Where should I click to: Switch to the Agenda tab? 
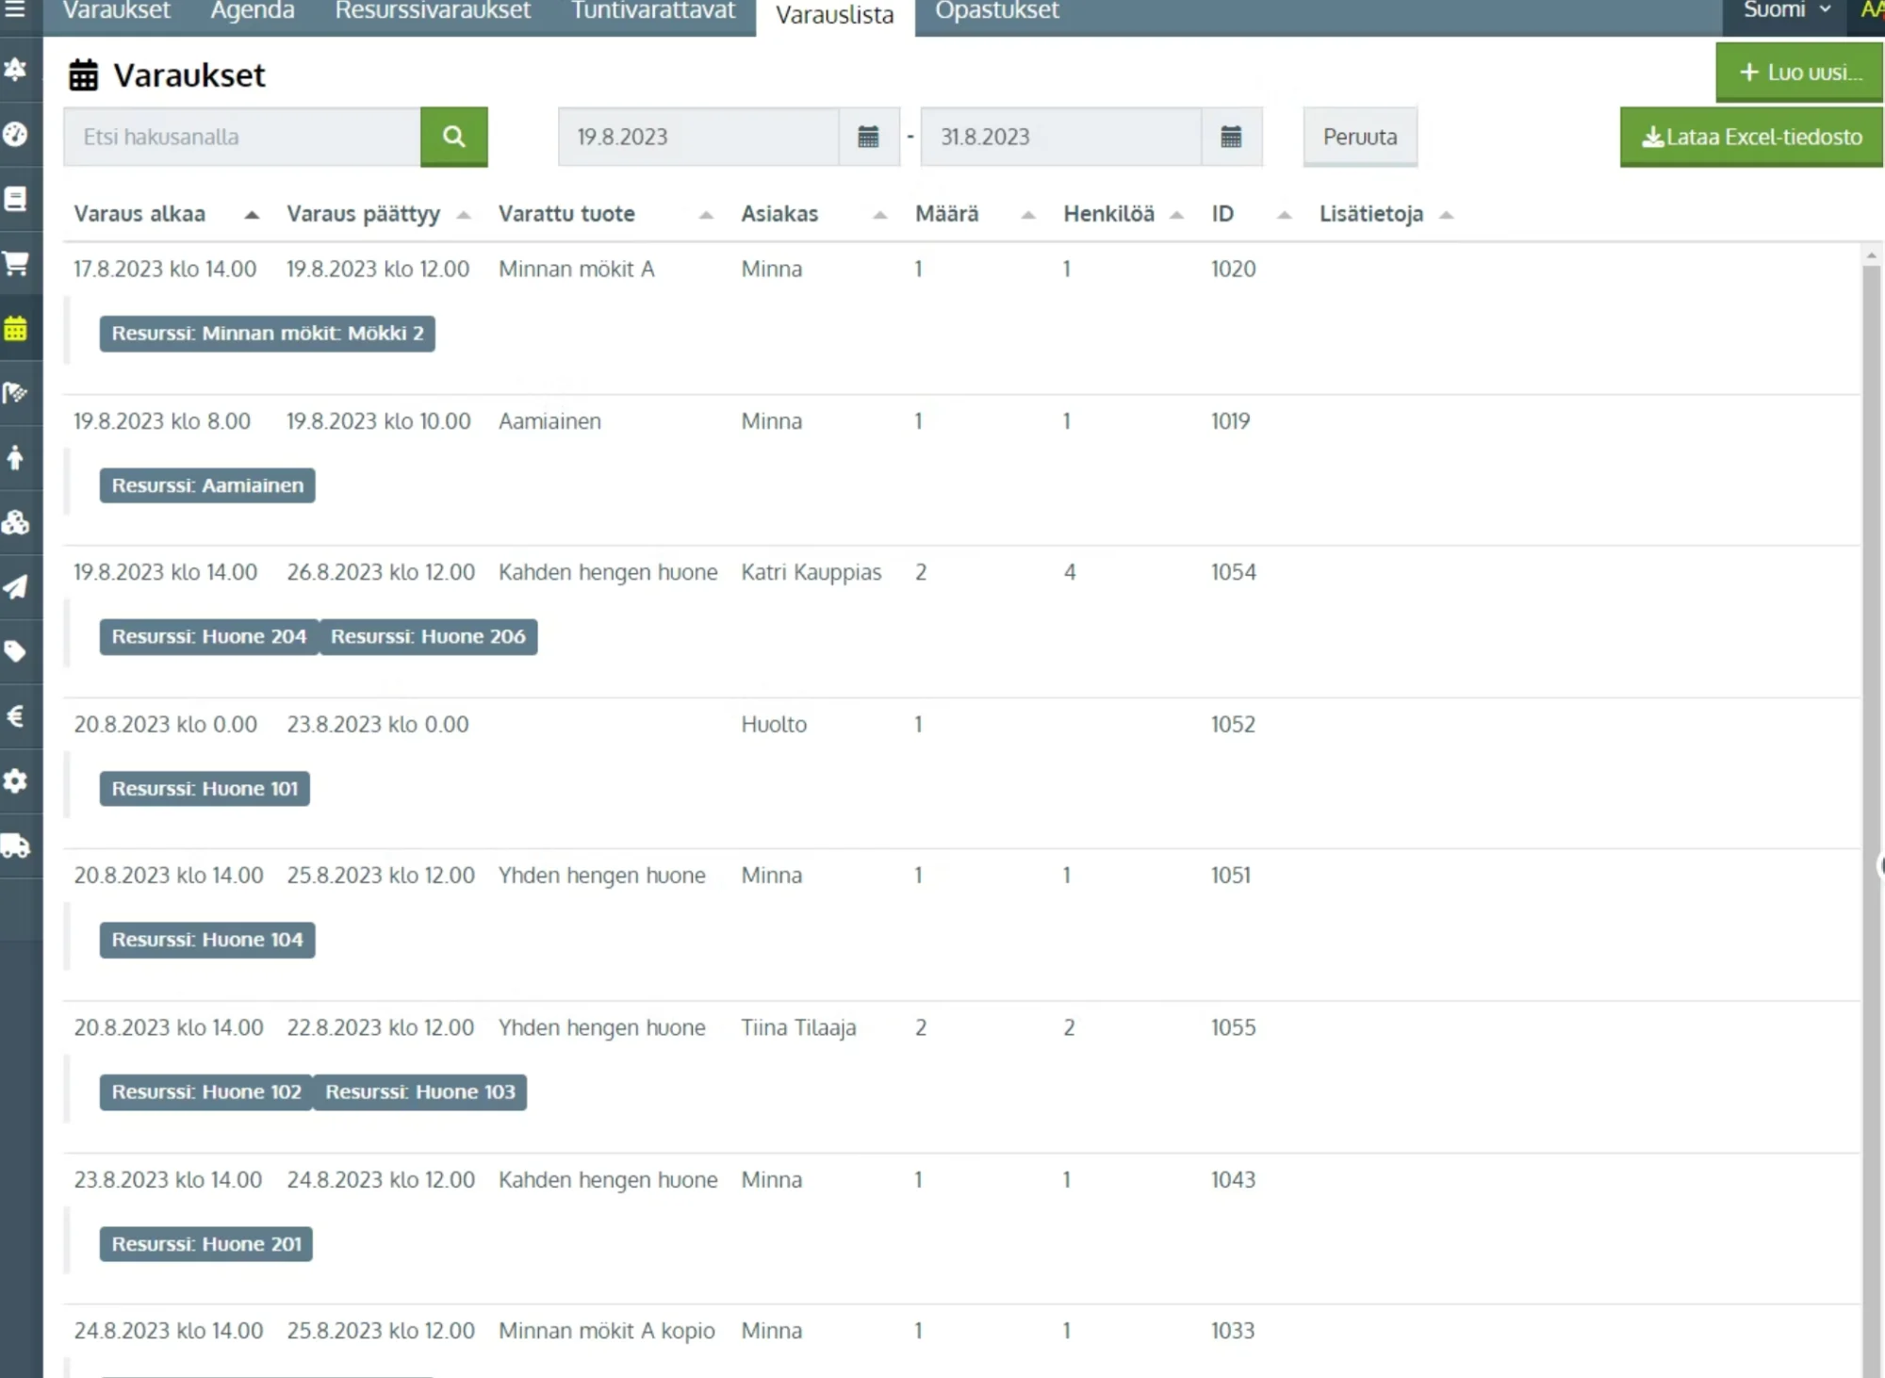click(x=253, y=10)
